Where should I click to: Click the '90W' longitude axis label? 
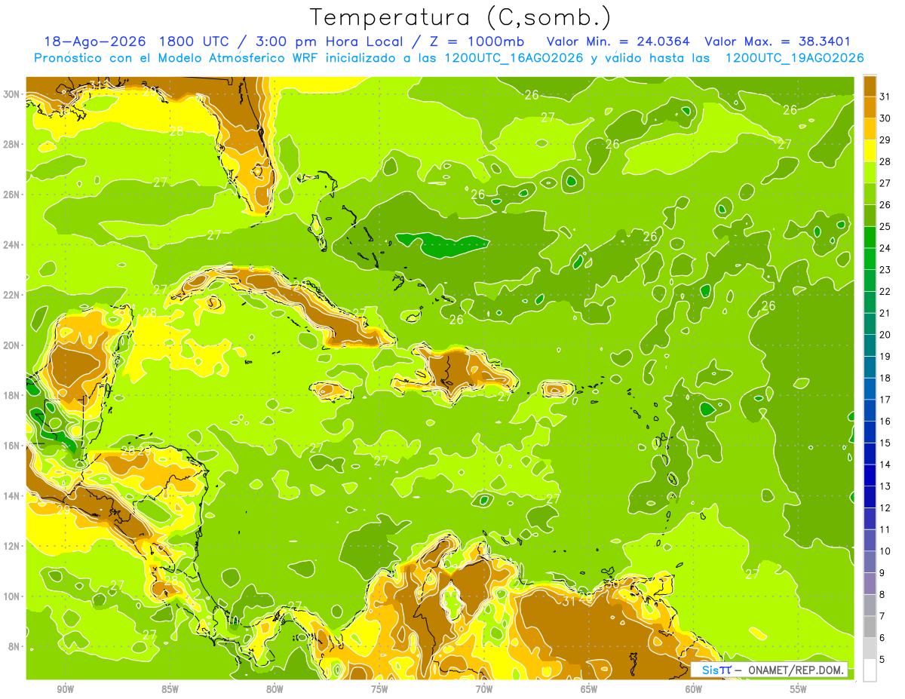65,688
